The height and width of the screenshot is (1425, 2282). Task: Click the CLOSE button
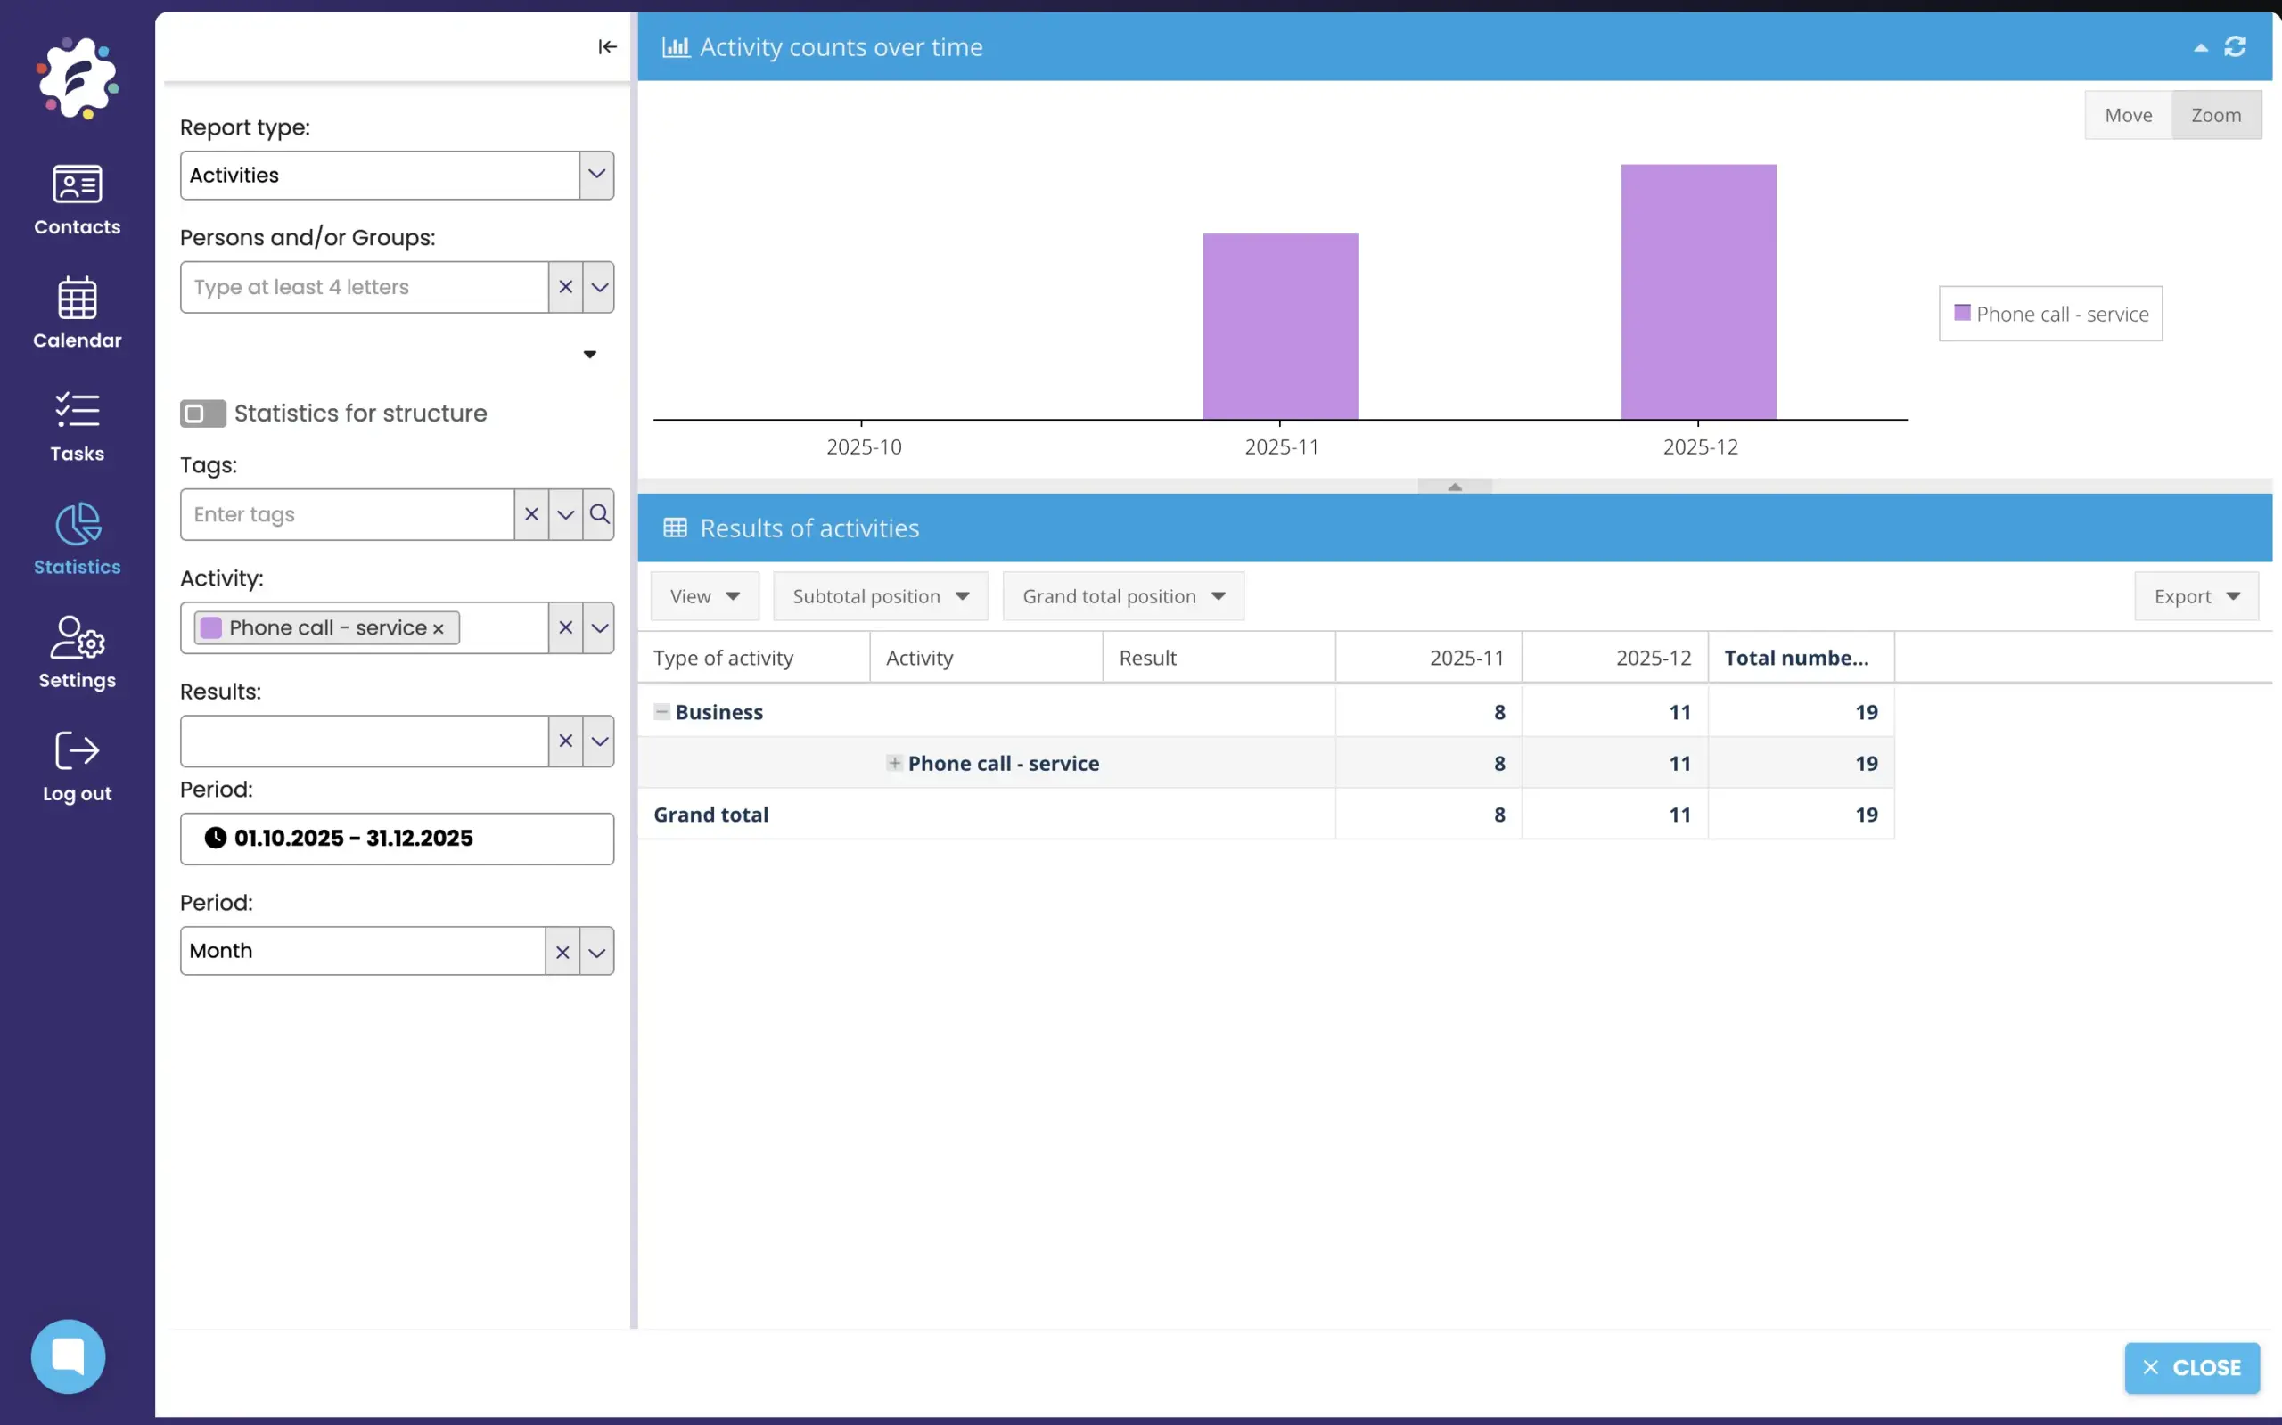(2191, 1367)
